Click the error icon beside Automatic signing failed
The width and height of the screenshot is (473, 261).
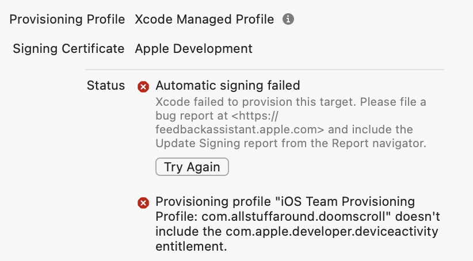[x=143, y=87]
